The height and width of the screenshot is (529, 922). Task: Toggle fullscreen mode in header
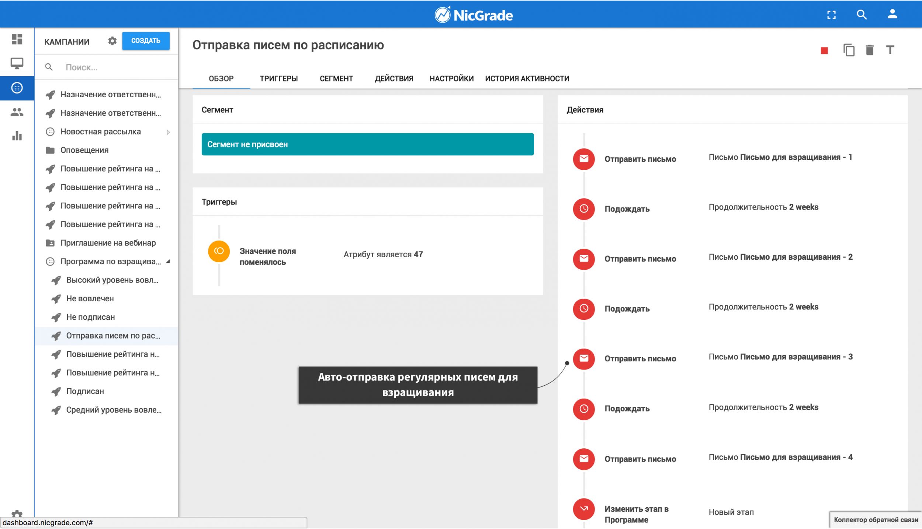[x=831, y=15]
